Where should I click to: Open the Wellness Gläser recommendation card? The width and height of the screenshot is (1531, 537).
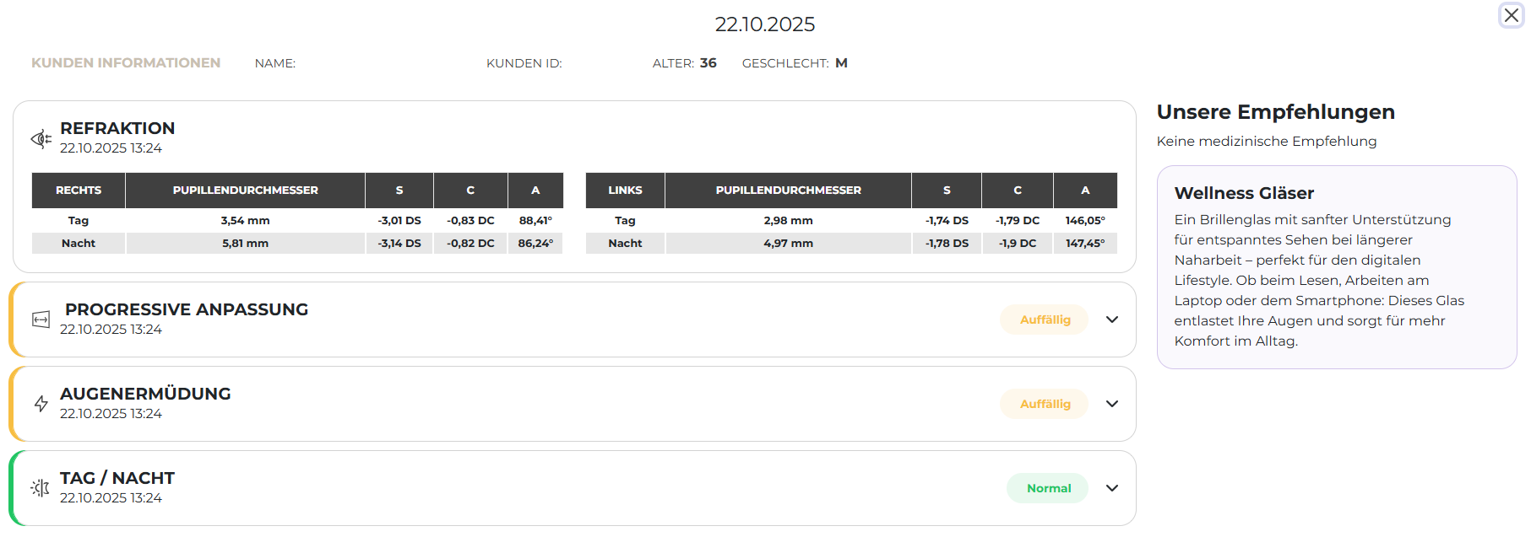point(1336,267)
